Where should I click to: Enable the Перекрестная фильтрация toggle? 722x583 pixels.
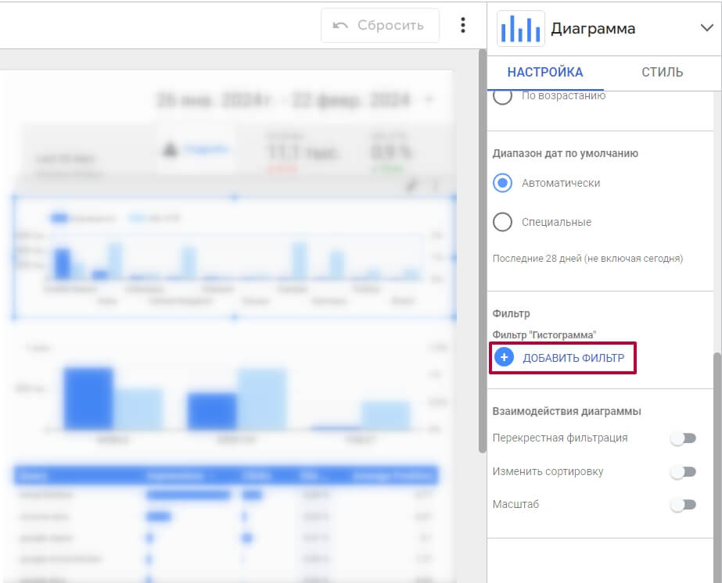point(684,438)
